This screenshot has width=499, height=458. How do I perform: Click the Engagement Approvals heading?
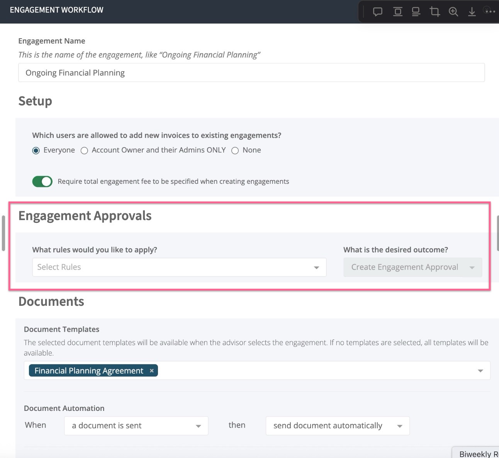pos(85,216)
